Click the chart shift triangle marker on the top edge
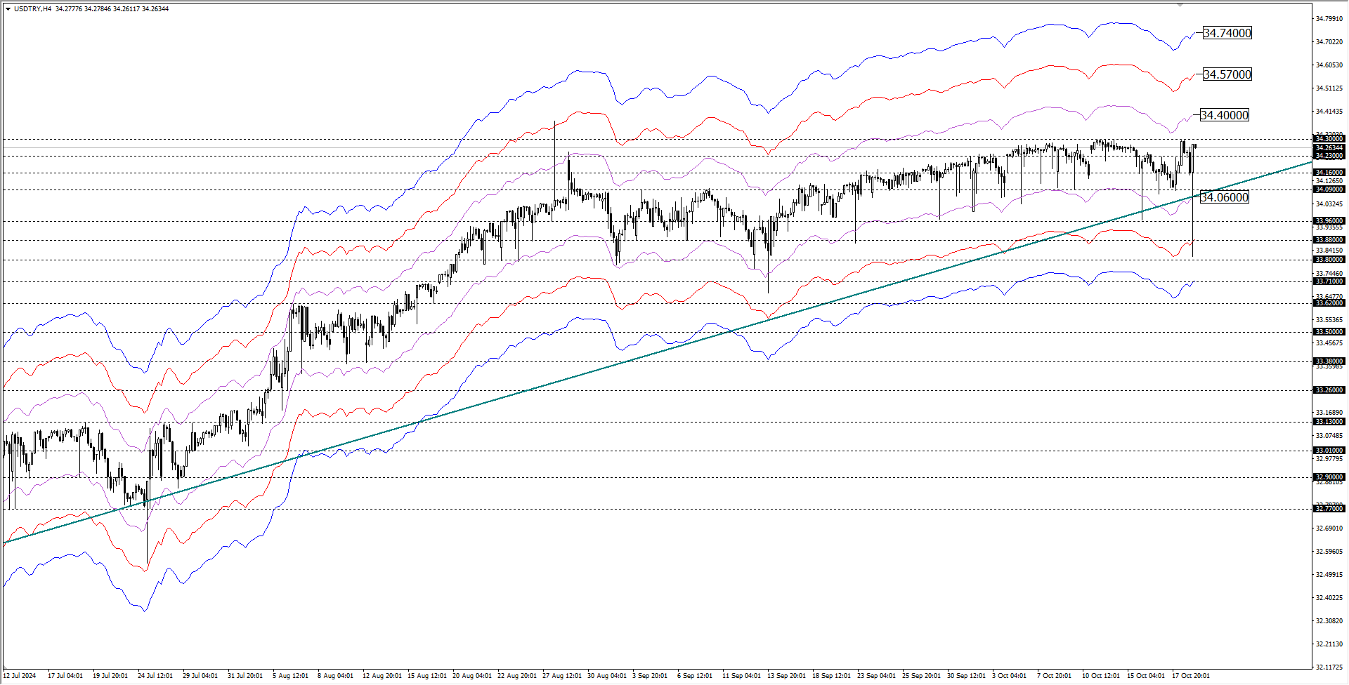The height and width of the screenshot is (685, 1349). click(x=1180, y=5)
